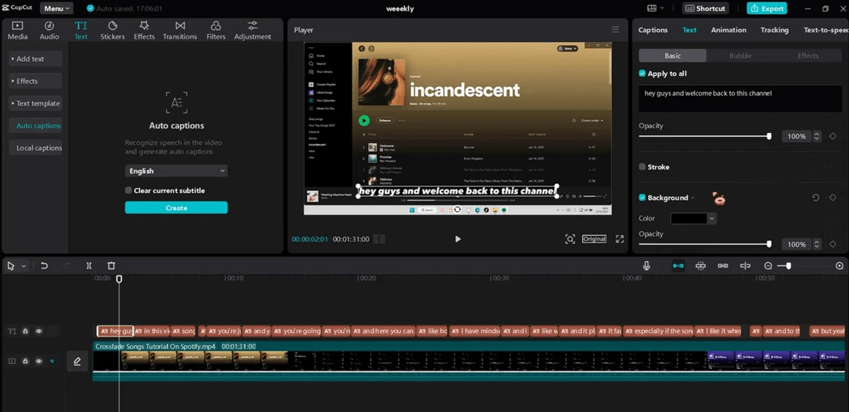This screenshot has height=412, width=849.
Task: Enable Clear current subtitle checkbox
Action: (x=129, y=190)
